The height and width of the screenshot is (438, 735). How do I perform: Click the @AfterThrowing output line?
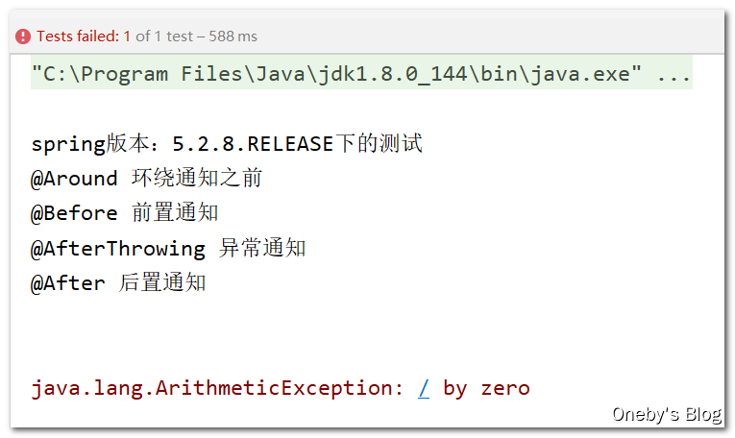coord(168,248)
